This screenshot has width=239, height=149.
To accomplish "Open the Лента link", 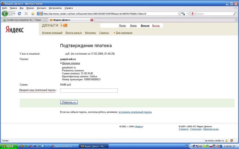I will coord(133,26).
